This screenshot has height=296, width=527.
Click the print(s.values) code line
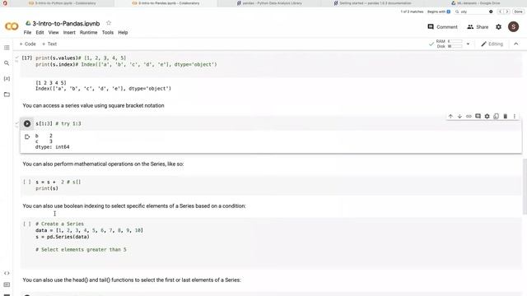pos(81,58)
